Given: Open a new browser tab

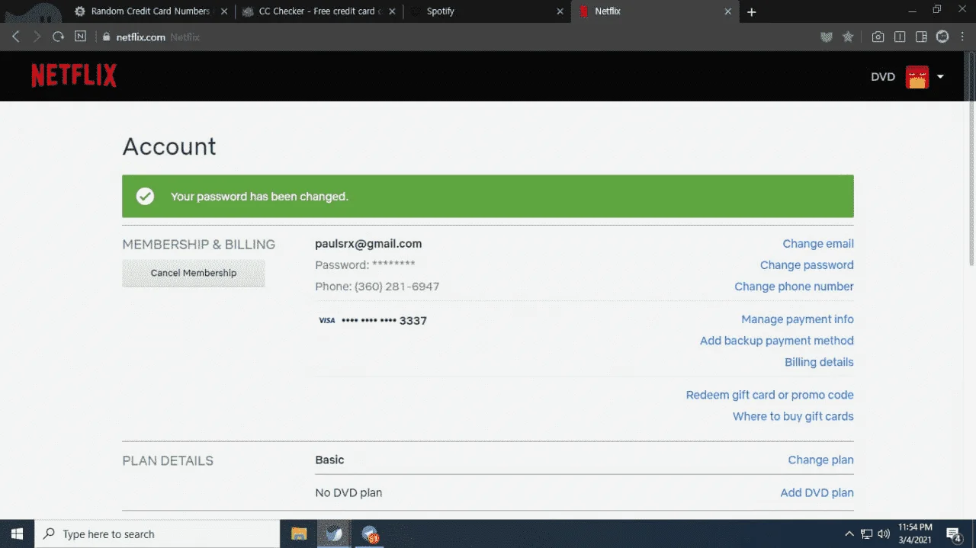Looking at the screenshot, I should (x=752, y=11).
